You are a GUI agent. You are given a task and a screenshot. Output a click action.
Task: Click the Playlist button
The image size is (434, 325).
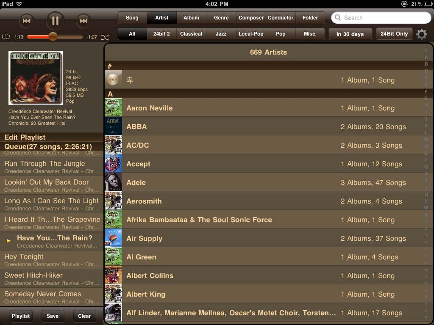21,316
